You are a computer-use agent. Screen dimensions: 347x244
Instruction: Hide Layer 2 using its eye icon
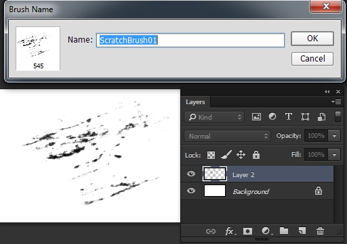[x=191, y=174]
